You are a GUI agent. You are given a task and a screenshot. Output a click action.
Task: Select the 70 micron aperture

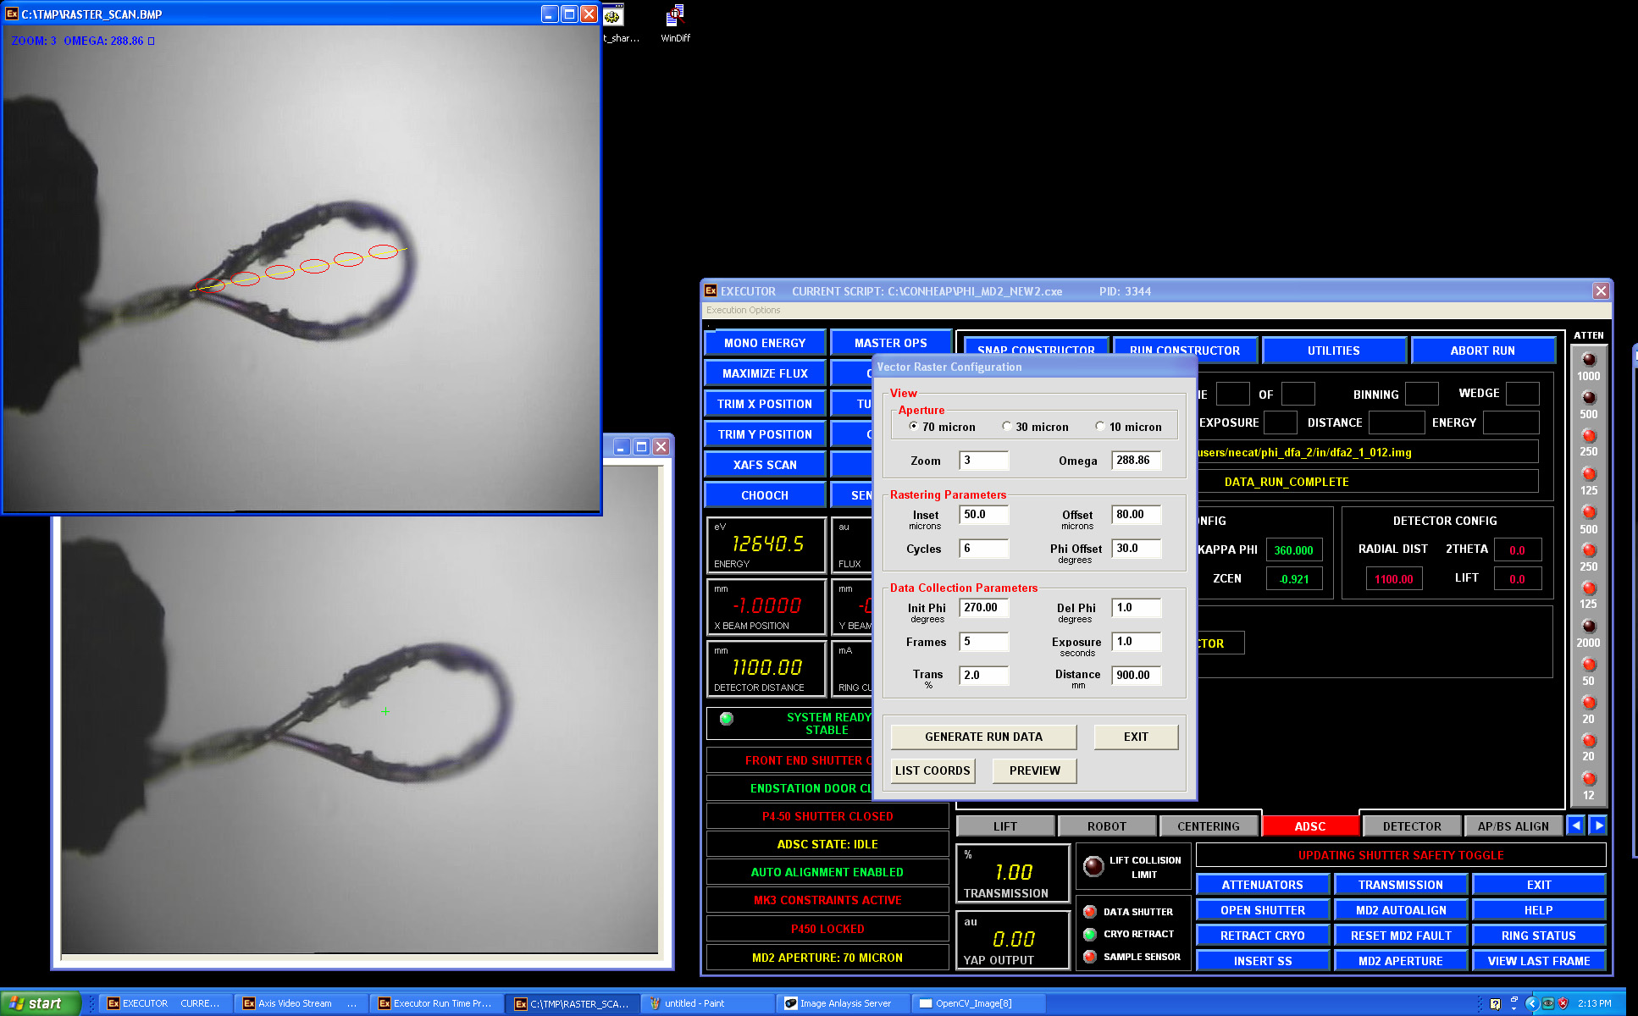coord(913,427)
